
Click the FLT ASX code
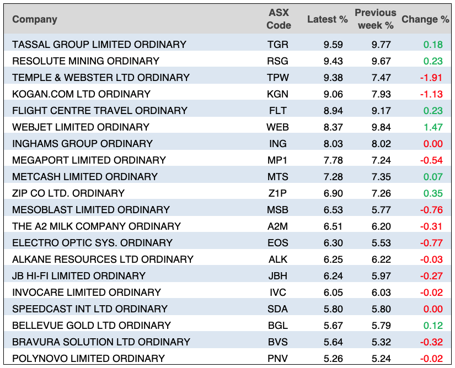point(278,111)
